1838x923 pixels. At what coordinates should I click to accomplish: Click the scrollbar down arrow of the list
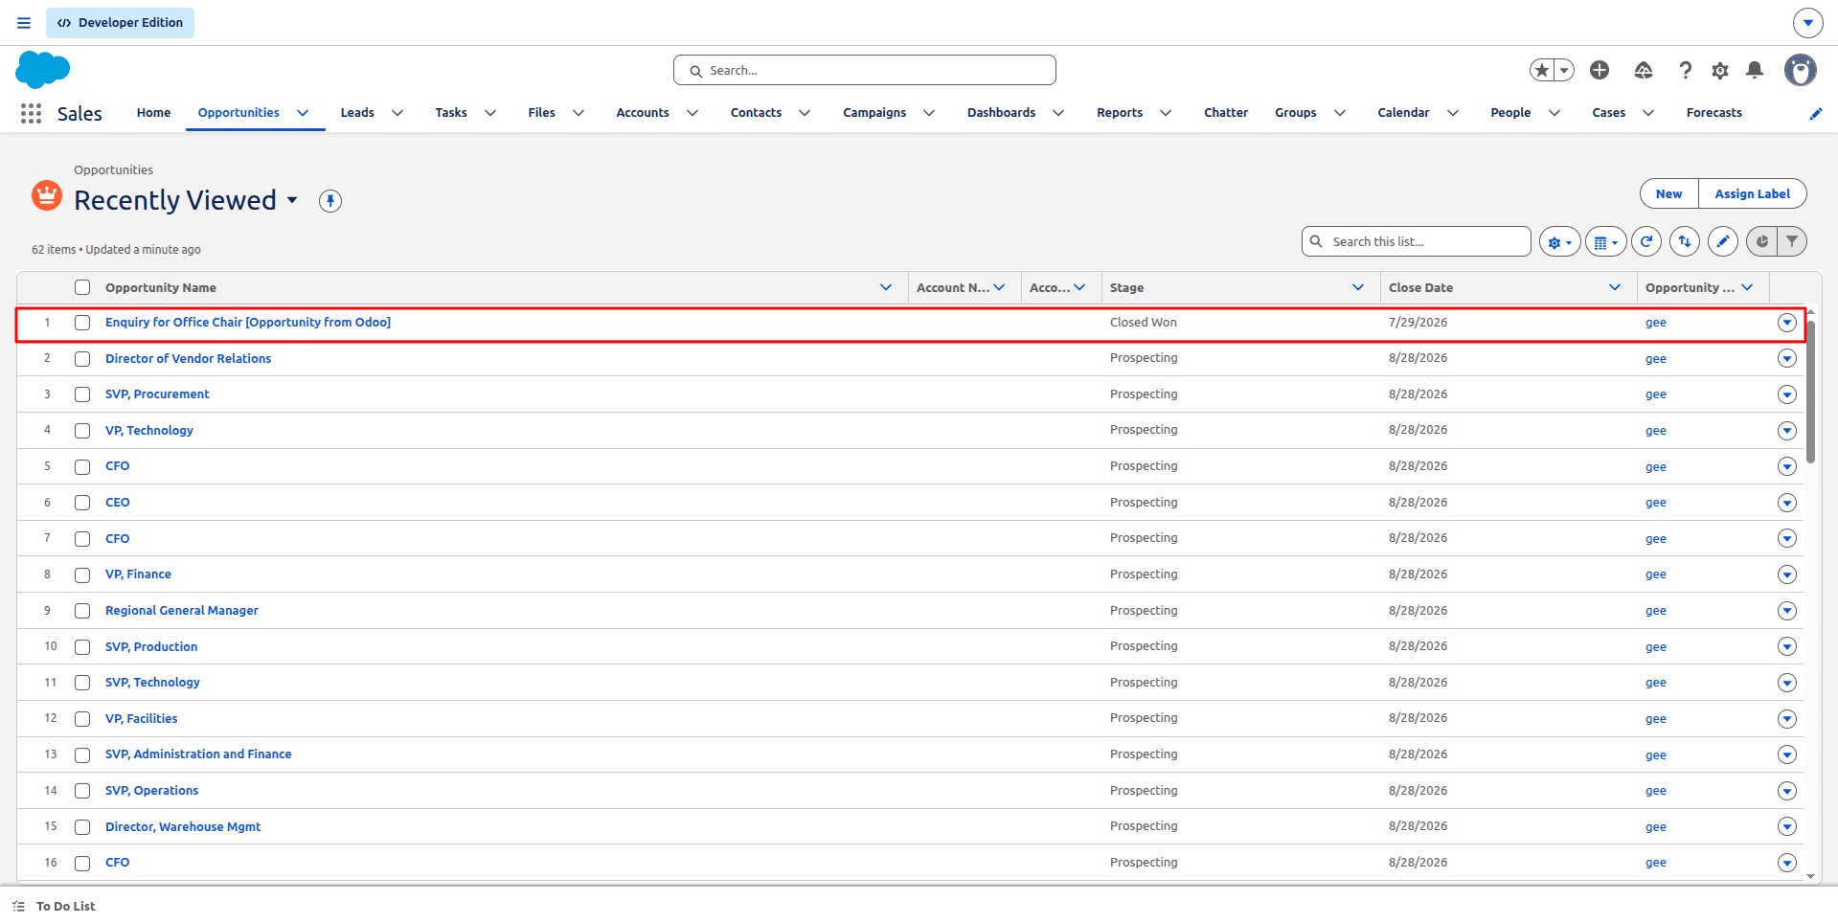coord(1810,876)
